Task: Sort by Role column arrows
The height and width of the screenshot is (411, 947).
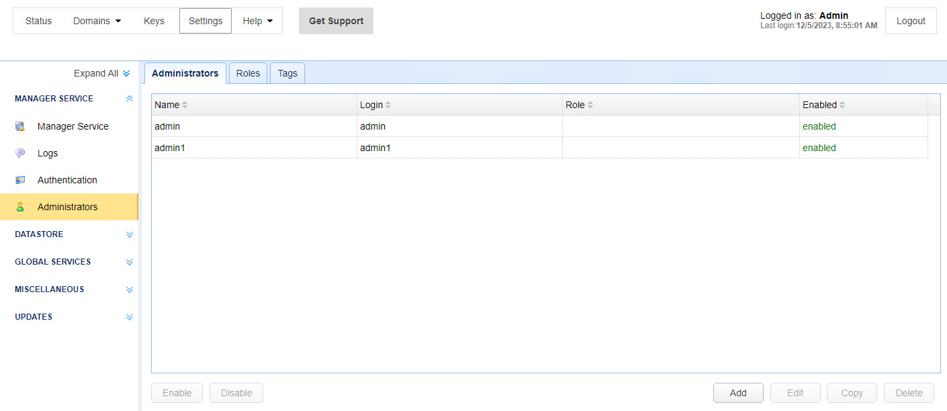Action: tap(590, 105)
